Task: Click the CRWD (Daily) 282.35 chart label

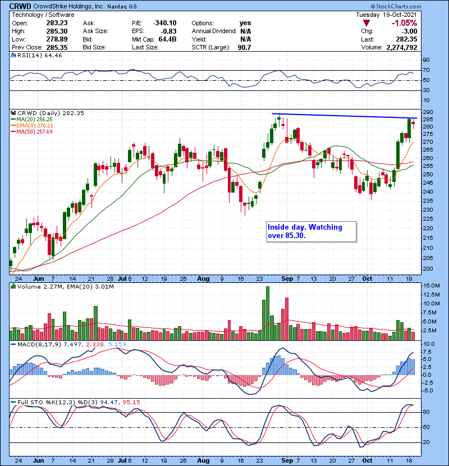Action: [x=51, y=113]
